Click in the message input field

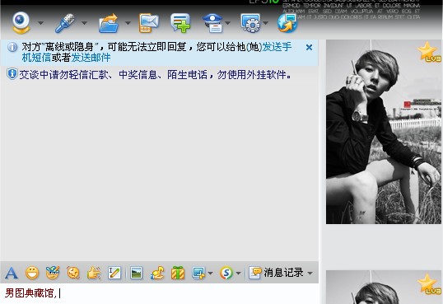click(160, 293)
